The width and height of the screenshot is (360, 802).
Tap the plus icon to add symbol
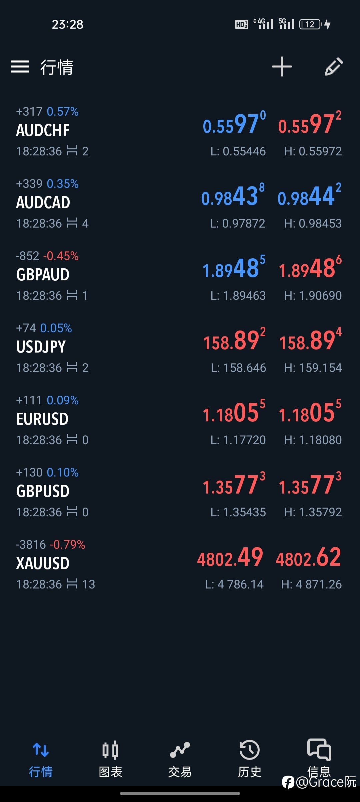tap(282, 66)
